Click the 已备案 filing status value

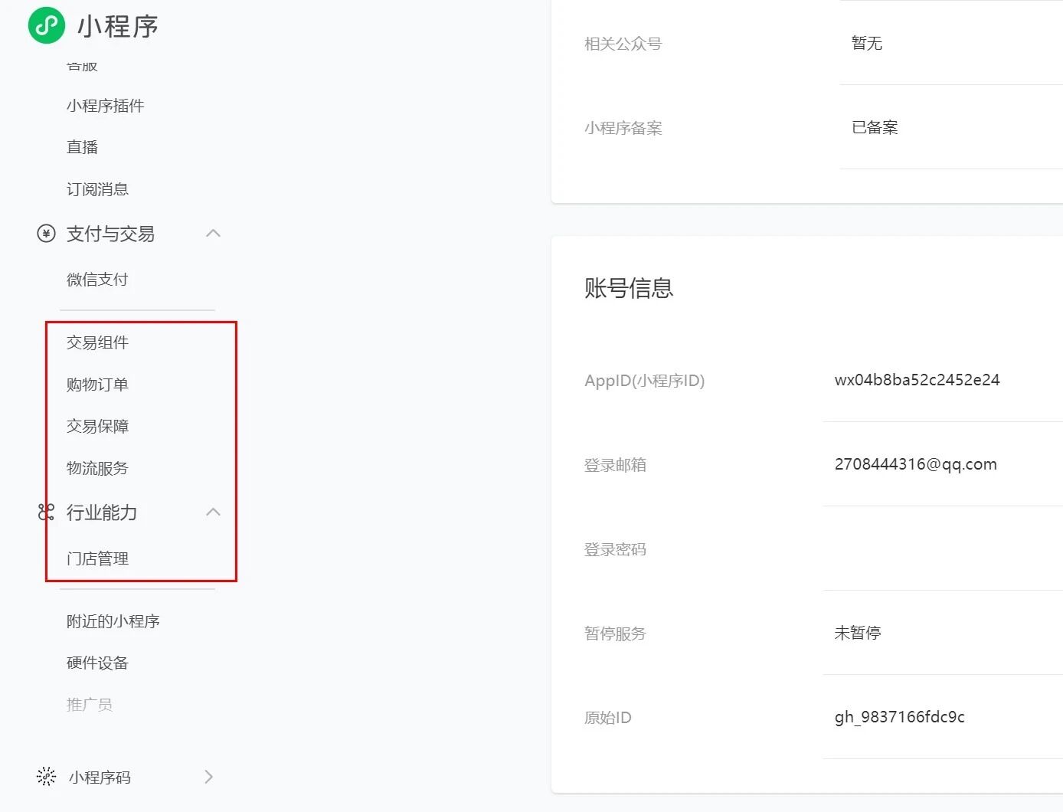pos(875,127)
